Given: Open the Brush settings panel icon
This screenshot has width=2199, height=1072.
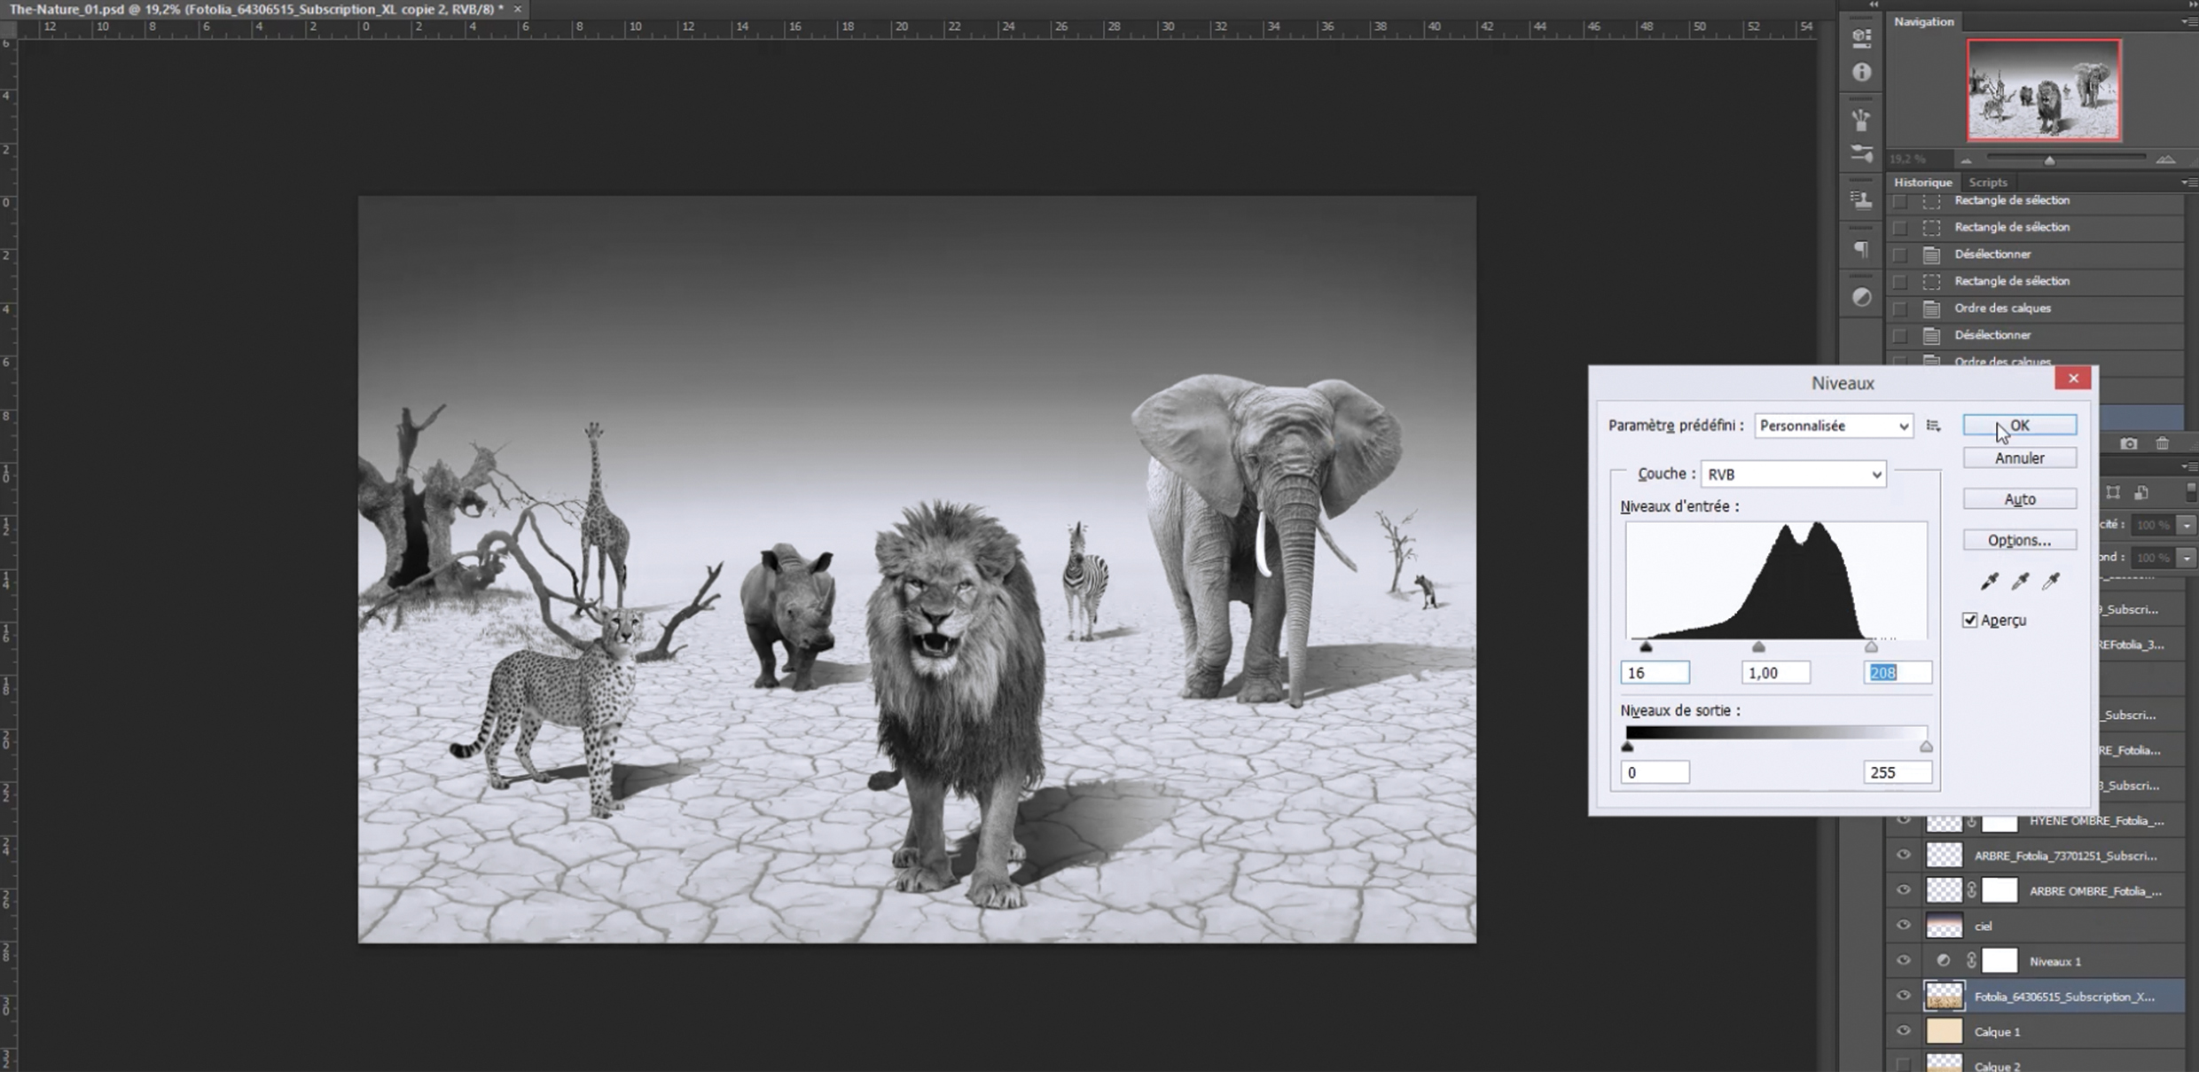Looking at the screenshot, I should [1861, 154].
